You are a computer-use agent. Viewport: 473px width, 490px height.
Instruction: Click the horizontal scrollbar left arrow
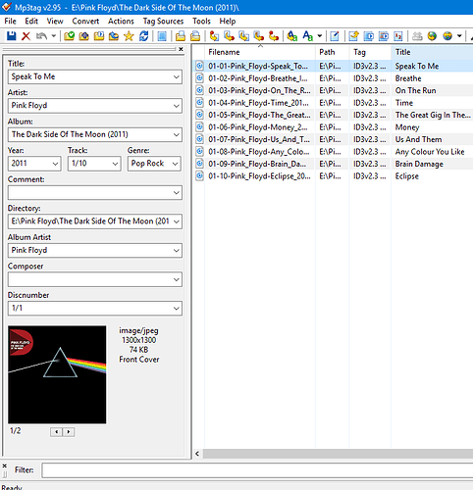pyautogui.click(x=197, y=454)
